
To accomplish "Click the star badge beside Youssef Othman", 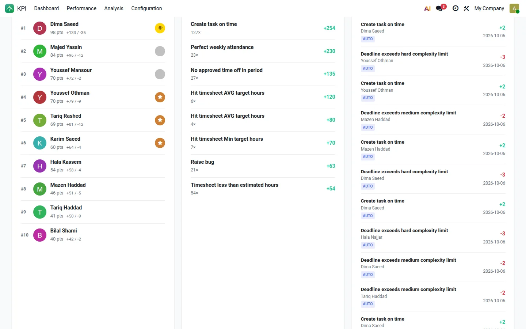I will point(160,97).
